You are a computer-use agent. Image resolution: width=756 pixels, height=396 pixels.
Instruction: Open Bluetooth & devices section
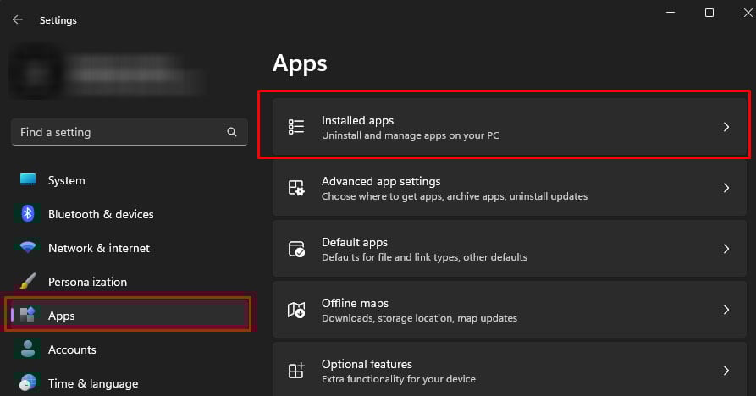coord(101,214)
